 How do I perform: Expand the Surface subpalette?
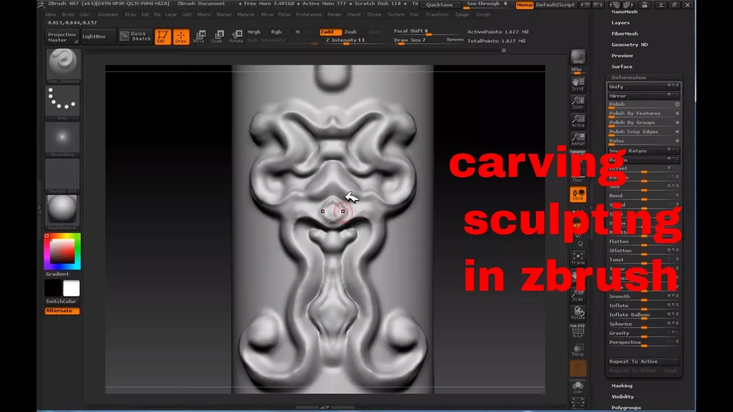pyautogui.click(x=622, y=66)
